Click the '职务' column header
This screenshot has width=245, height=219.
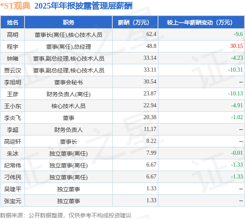(69, 23)
